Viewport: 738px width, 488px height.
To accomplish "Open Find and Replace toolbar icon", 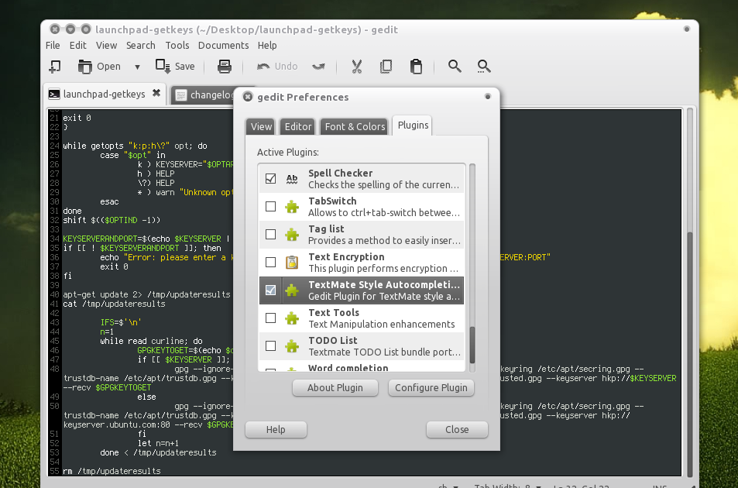I will tap(484, 67).
